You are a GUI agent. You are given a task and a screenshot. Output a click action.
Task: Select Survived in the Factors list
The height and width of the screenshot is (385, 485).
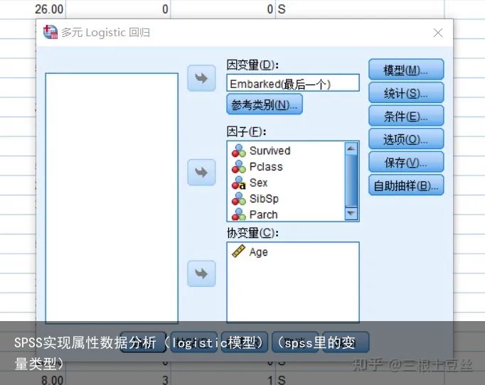[x=270, y=151]
